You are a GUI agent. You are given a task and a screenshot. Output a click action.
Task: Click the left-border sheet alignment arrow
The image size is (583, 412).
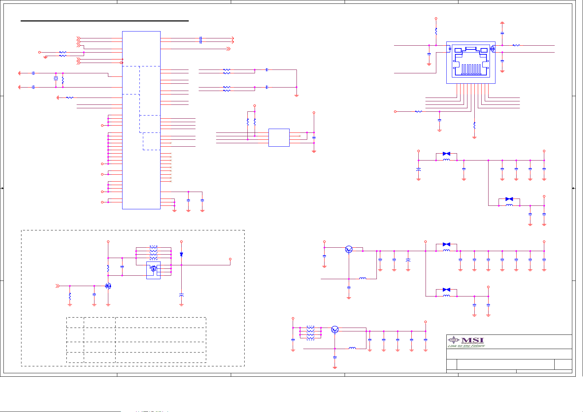point(2,188)
